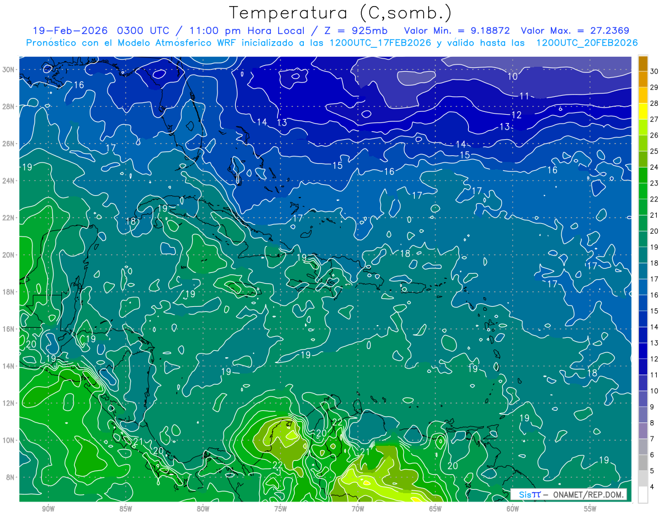Click the '30N' latitude axis label
The image size is (669, 516).
[x=9, y=70]
